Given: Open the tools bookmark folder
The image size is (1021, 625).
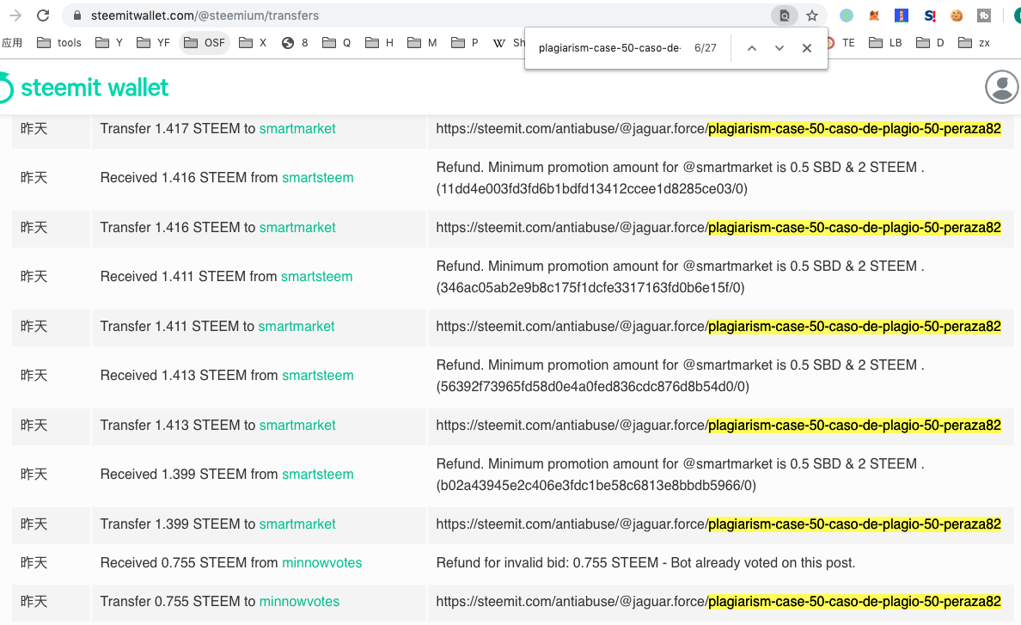Looking at the screenshot, I should [59, 43].
